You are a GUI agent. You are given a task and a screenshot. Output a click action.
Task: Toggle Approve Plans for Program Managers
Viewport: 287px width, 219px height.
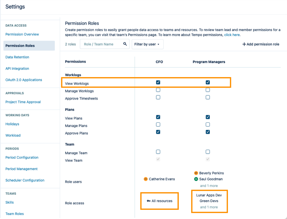[x=208, y=132]
